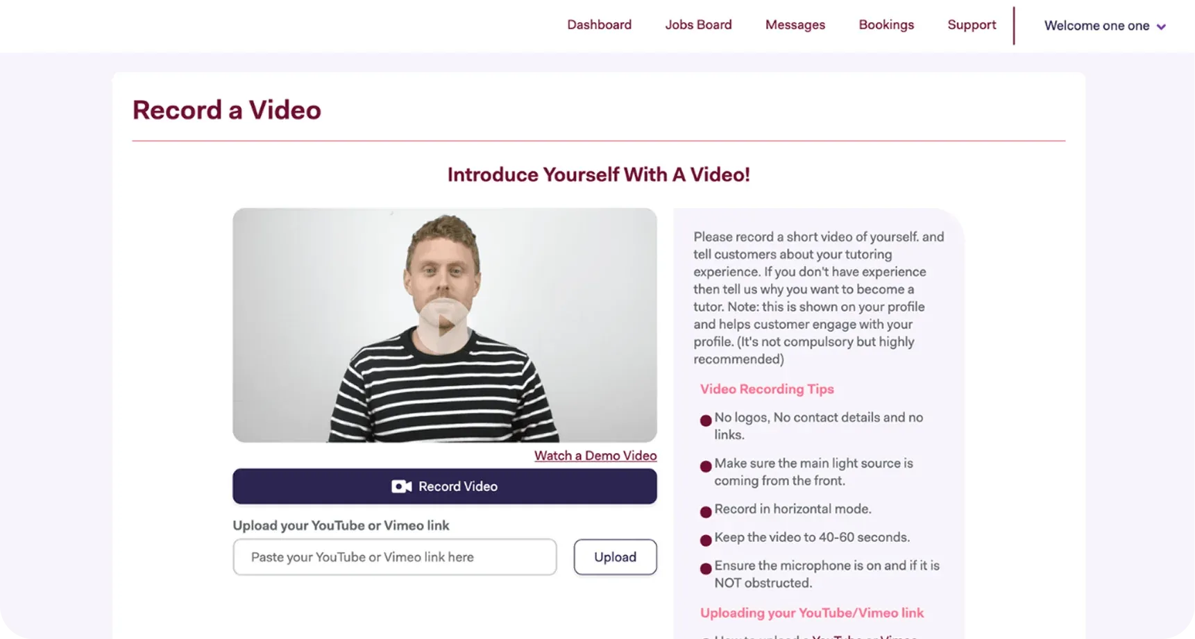Go to the Dashboard page

[599, 25]
